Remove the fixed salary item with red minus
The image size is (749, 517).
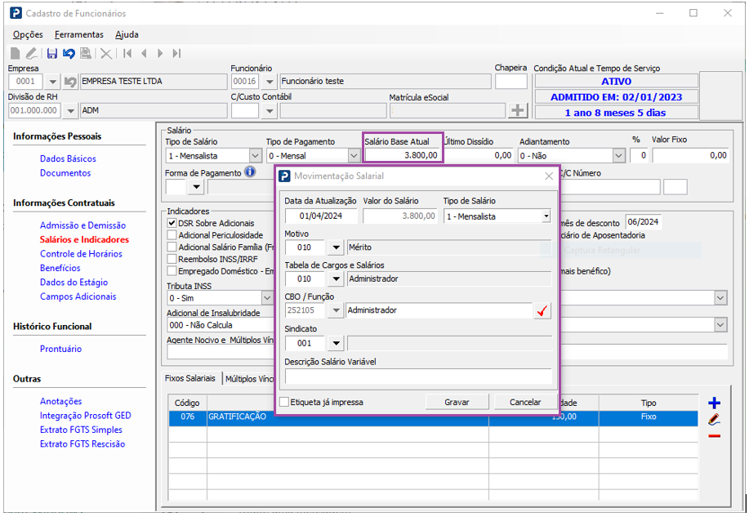click(x=714, y=436)
